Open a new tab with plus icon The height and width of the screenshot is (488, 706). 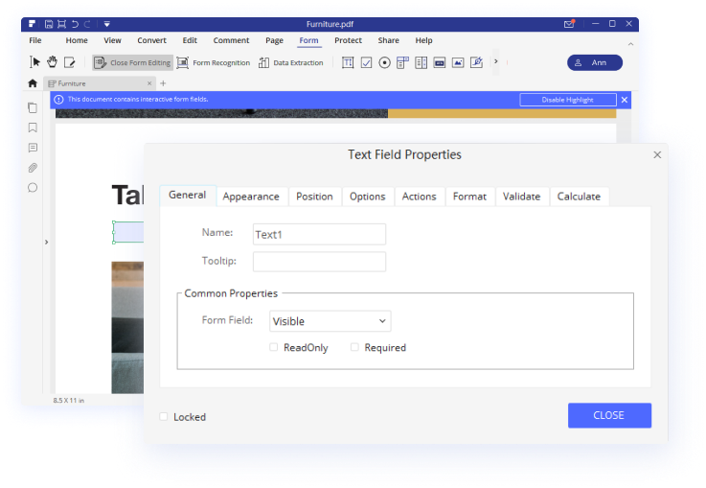tap(163, 83)
